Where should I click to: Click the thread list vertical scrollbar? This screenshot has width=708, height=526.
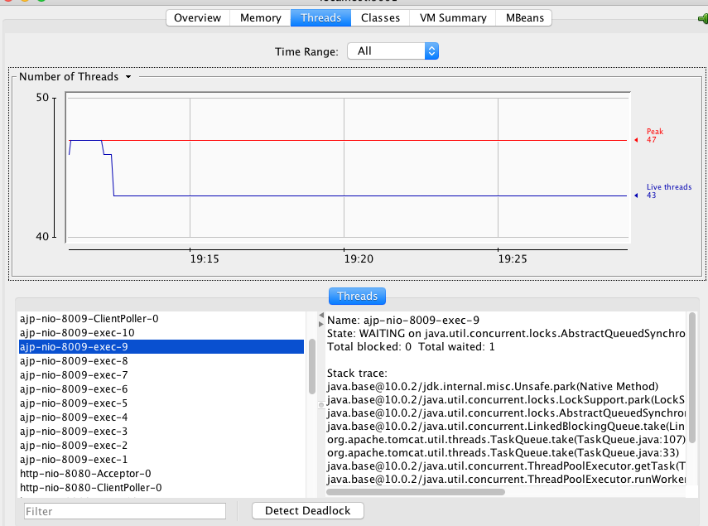point(312,365)
